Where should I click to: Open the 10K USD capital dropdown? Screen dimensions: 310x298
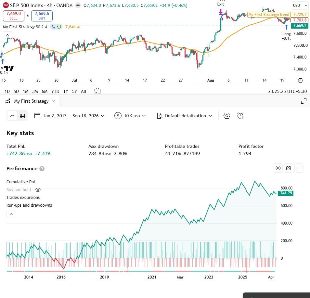pos(135,116)
